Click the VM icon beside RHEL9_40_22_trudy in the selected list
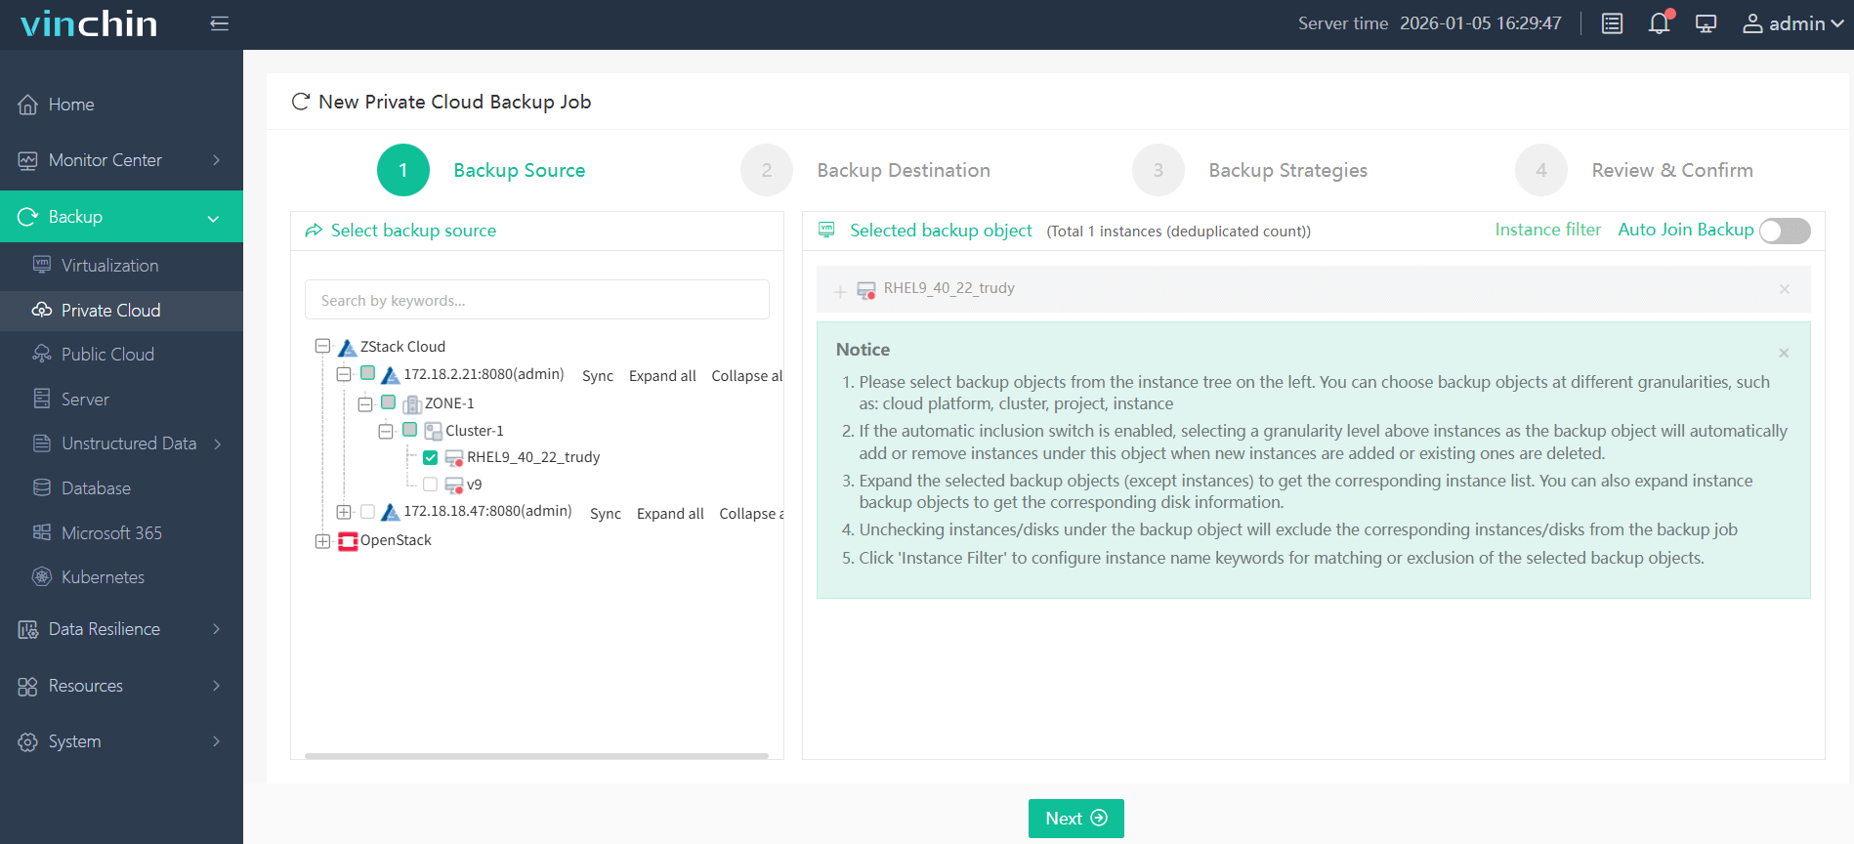This screenshot has width=1854, height=844. coord(866,290)
